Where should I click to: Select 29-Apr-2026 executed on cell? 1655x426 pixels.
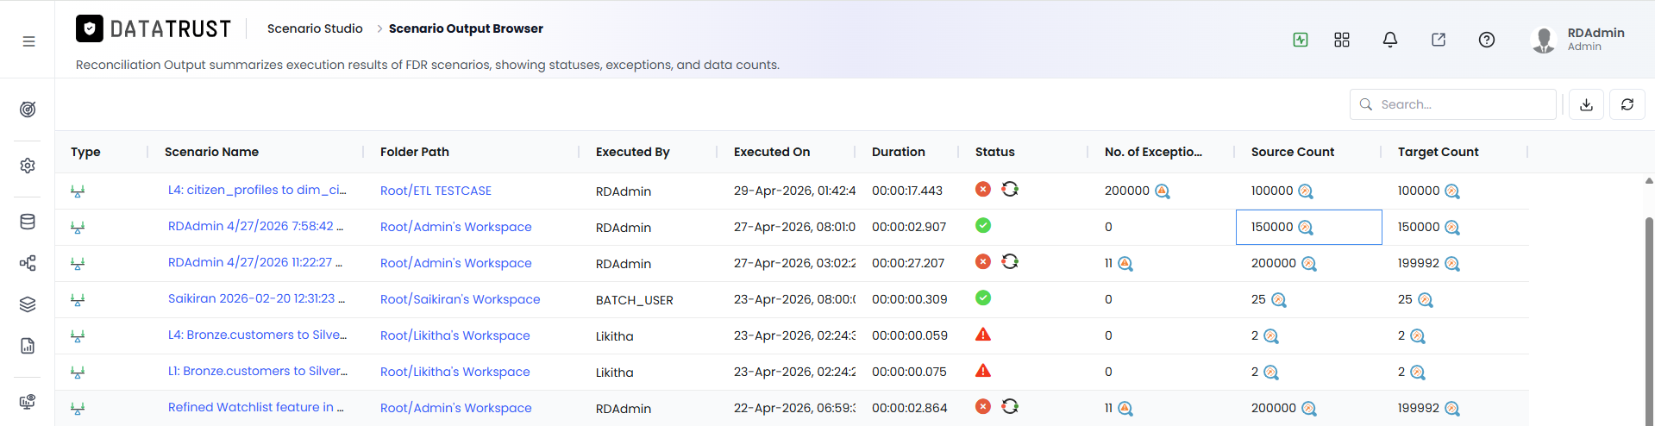(794, 191)
